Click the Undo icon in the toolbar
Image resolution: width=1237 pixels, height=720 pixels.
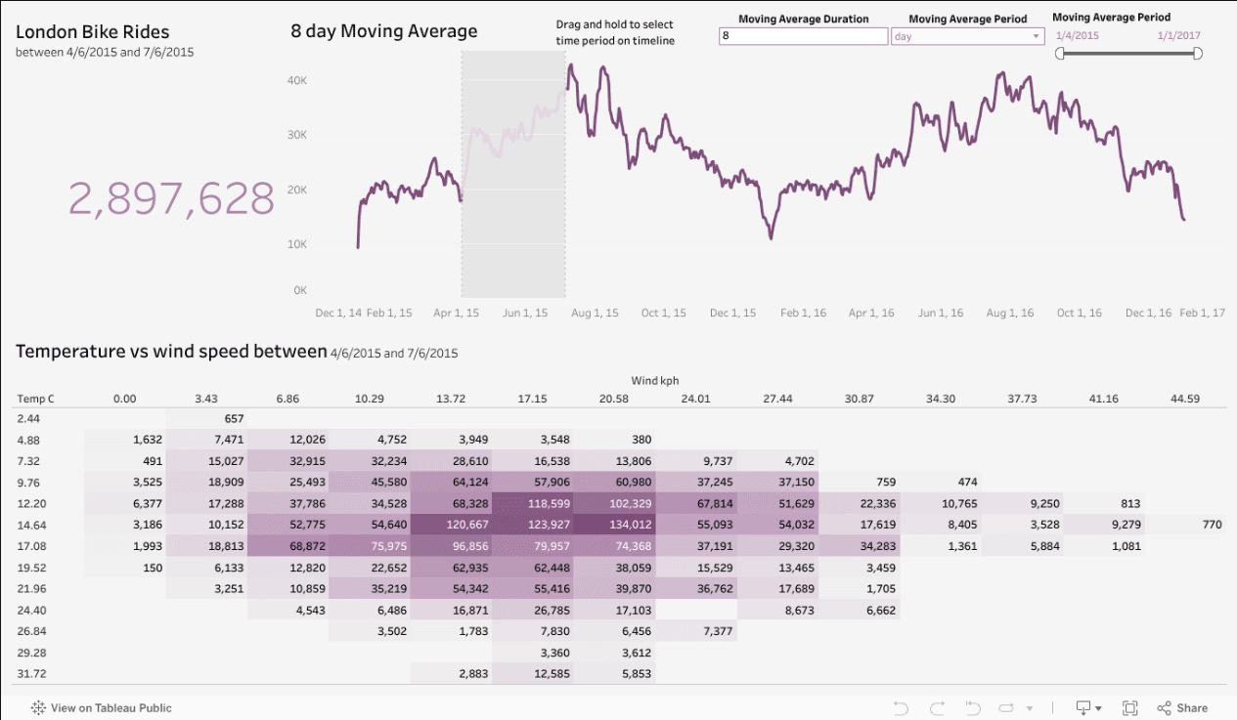click(901, 707)
